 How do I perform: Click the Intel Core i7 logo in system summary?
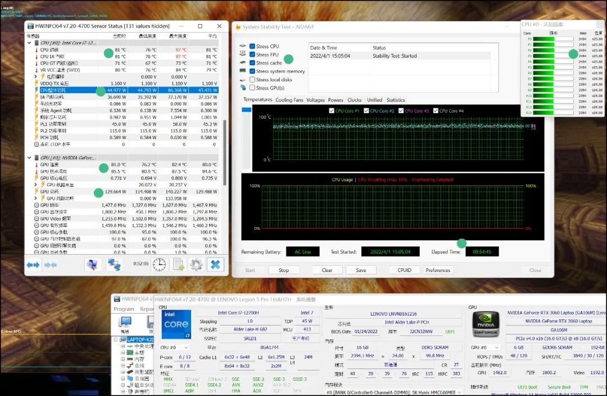(176, 324)
